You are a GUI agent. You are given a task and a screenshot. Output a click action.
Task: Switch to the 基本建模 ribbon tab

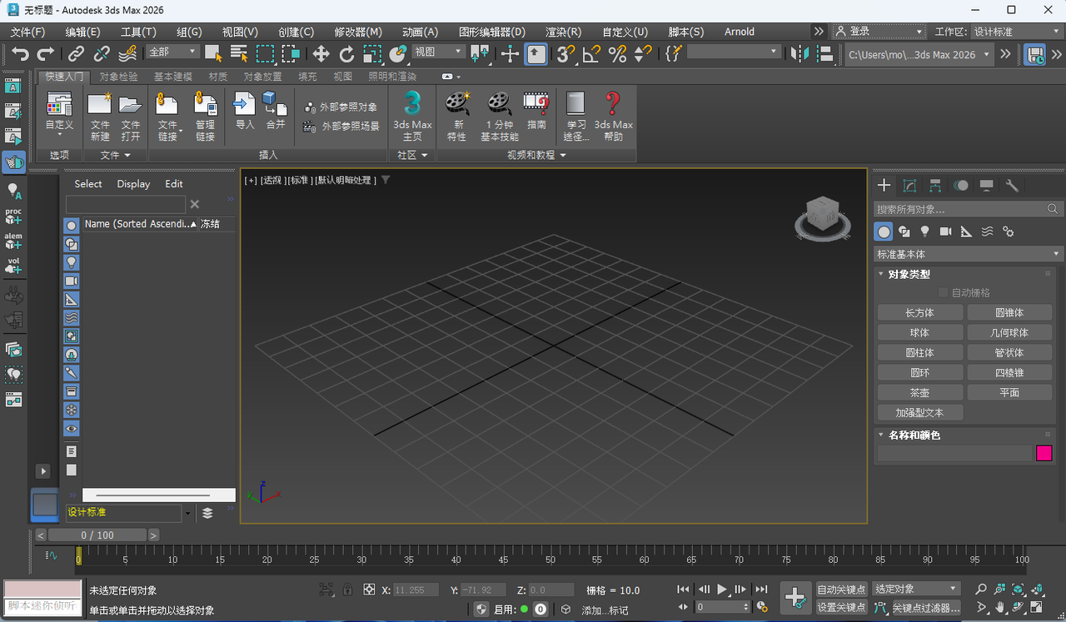(172, 77)
